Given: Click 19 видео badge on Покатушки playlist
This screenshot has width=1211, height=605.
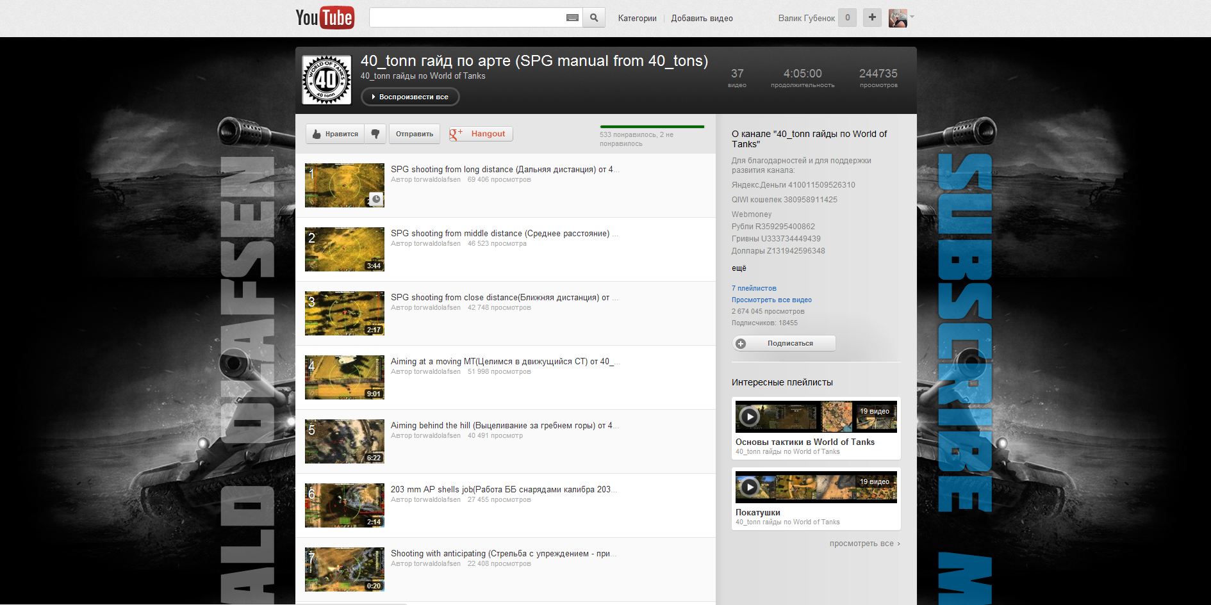Looking at the screenshot, I should pyautogui.click(x=874, y=481).
